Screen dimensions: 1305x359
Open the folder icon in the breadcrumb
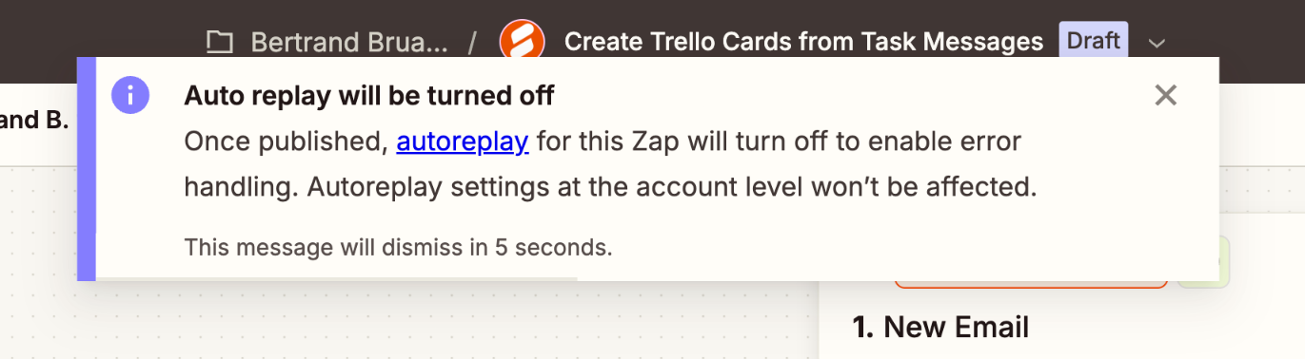click(220, 42)
